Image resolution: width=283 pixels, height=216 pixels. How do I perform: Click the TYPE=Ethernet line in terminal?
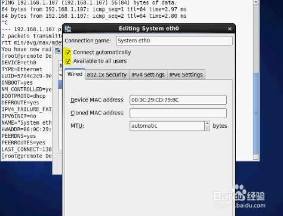coord(22,69)
